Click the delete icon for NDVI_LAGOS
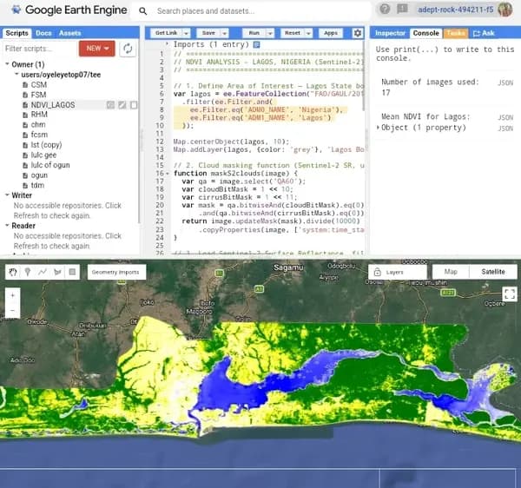521x488 pixels. [x=134, y=105]
